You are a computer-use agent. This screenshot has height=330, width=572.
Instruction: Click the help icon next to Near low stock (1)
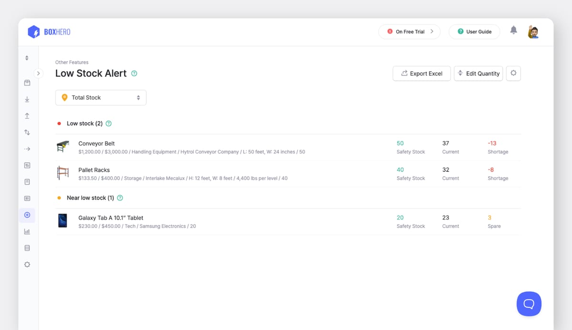tap(120, 198)
